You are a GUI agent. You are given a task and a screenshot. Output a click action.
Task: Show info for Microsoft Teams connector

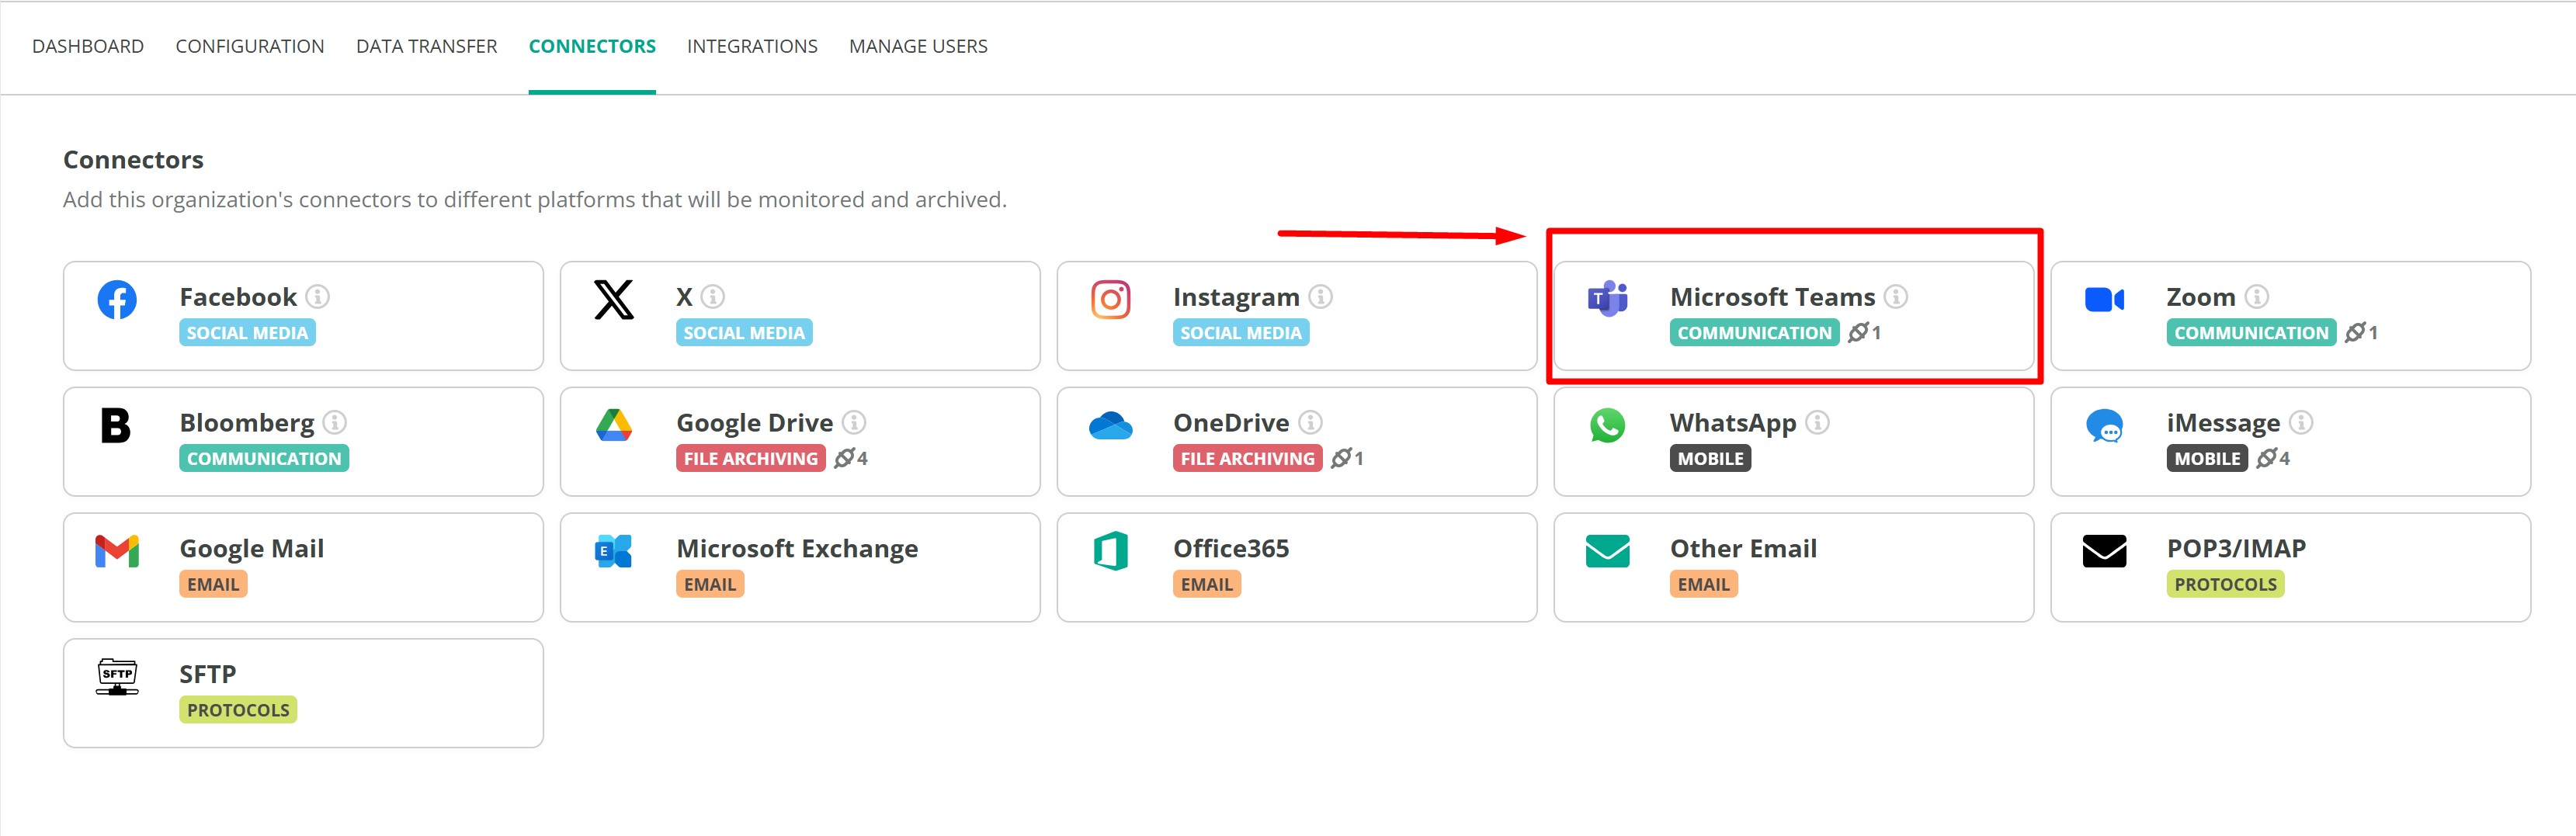click(x=1895, y=297)
